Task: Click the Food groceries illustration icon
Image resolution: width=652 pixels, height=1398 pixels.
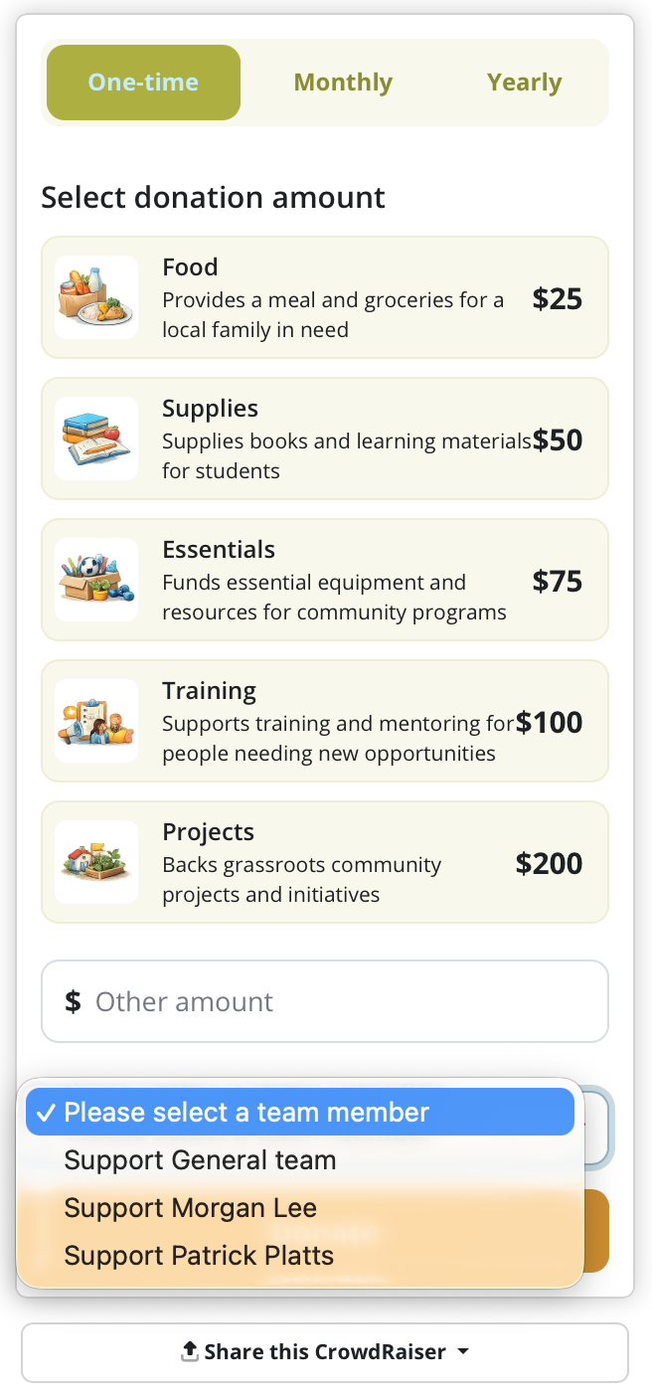Action: coord(96,297)
